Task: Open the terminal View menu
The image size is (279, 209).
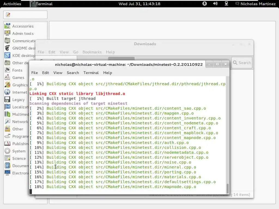Action: click(x=58, y=73)
